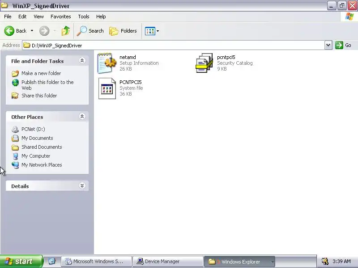Switch to Microsoft Windows S... taskbar window

pyautogui.click(x=96, y=261)
